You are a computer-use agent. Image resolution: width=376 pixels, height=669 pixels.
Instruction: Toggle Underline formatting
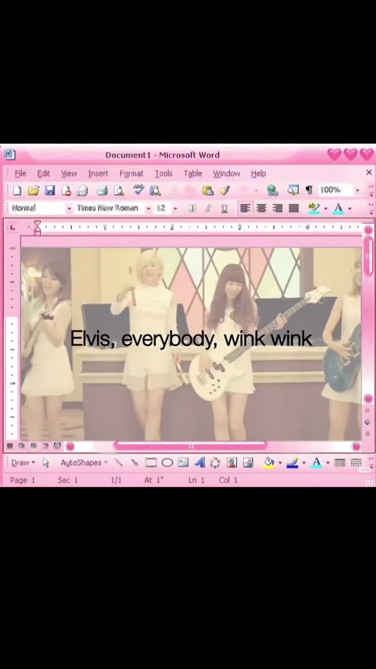click(x=224, y=208)
